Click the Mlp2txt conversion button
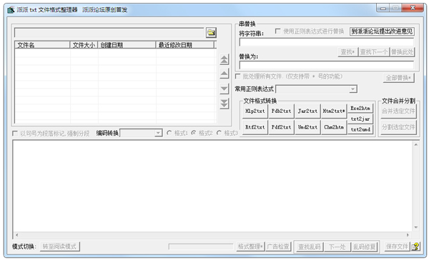The height and width of the screenshot is (260, 429). click(255, 111)
